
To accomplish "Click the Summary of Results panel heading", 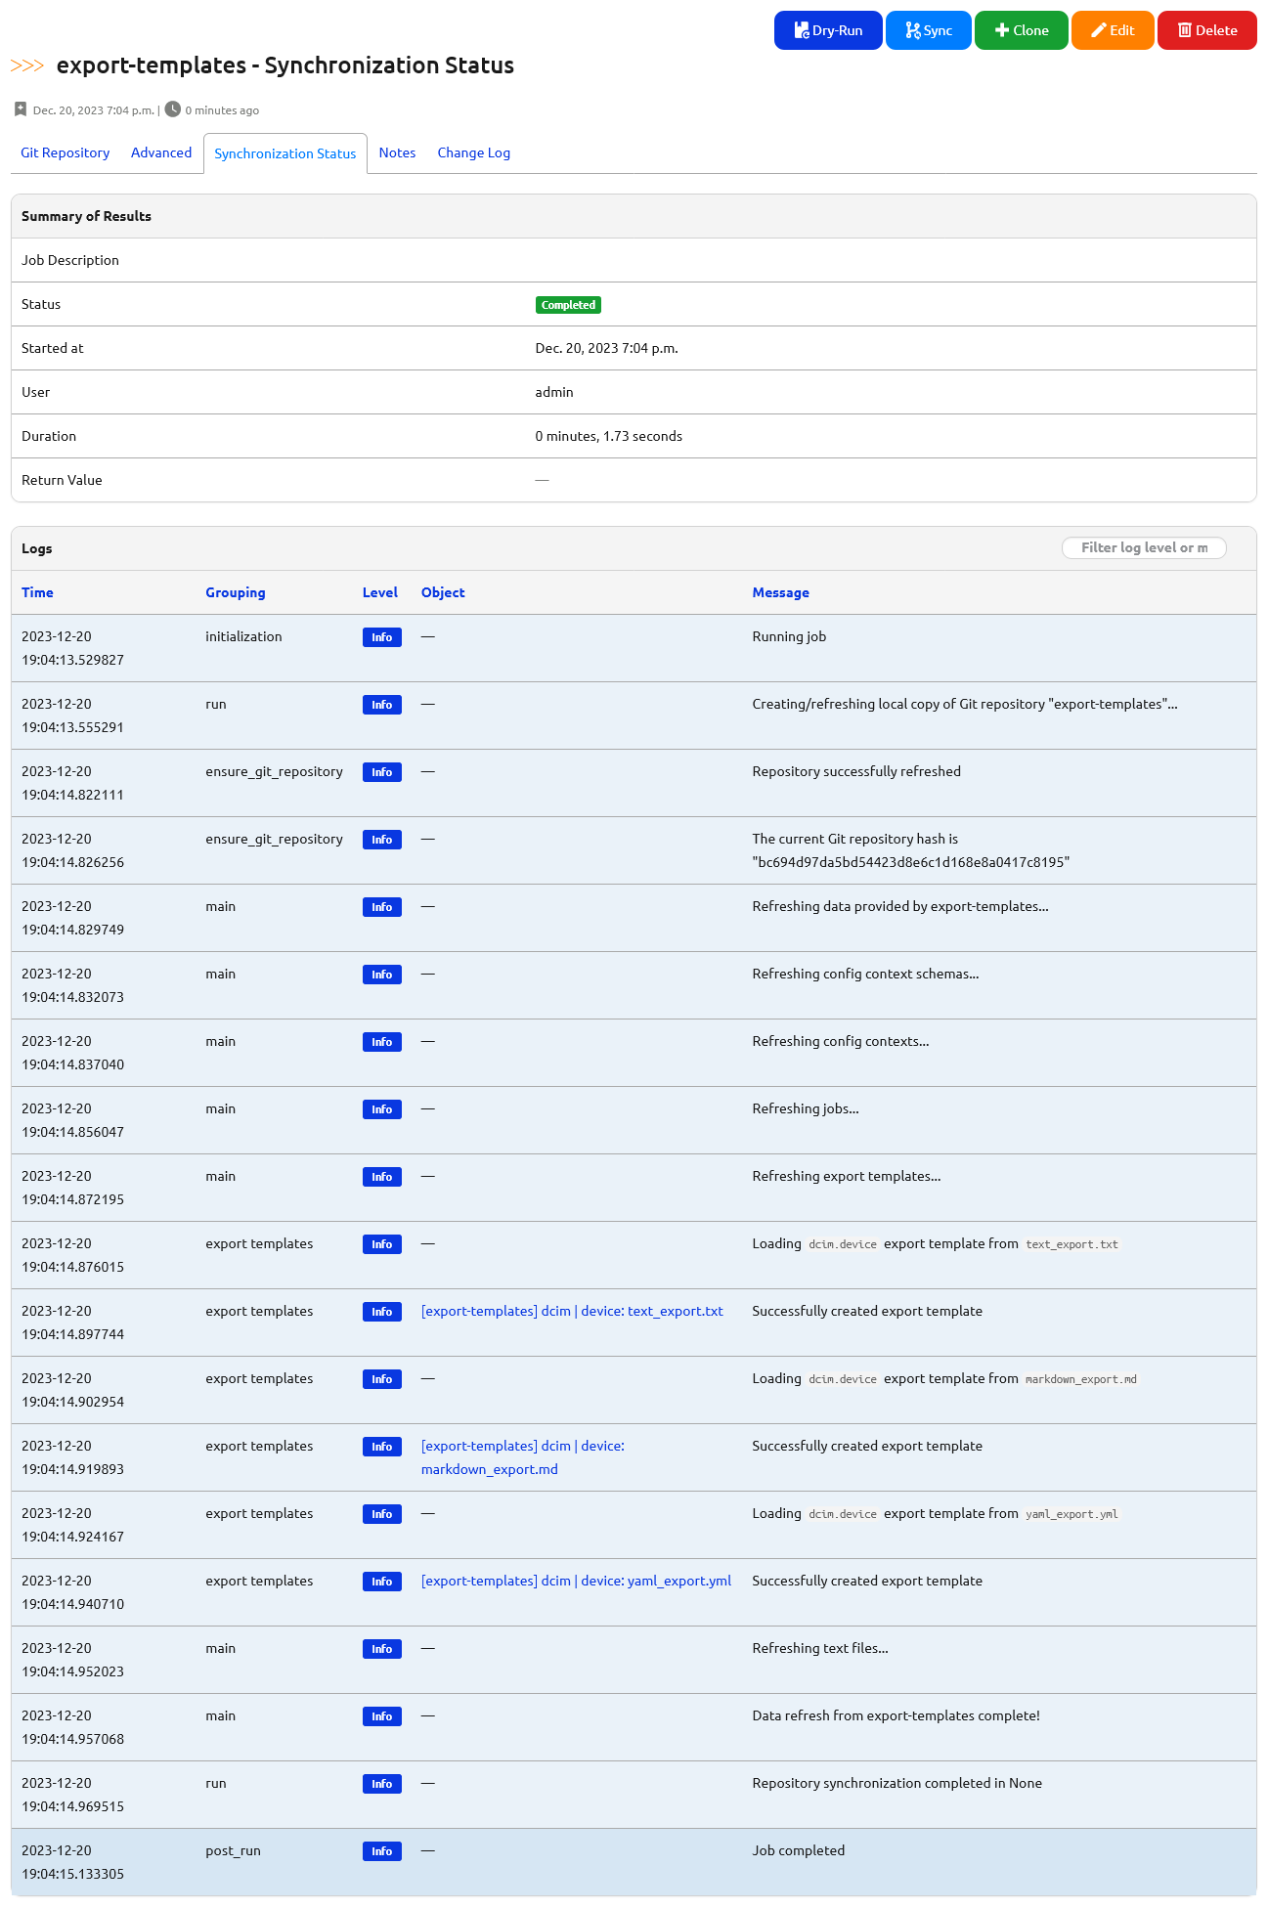I will (86, 216).
